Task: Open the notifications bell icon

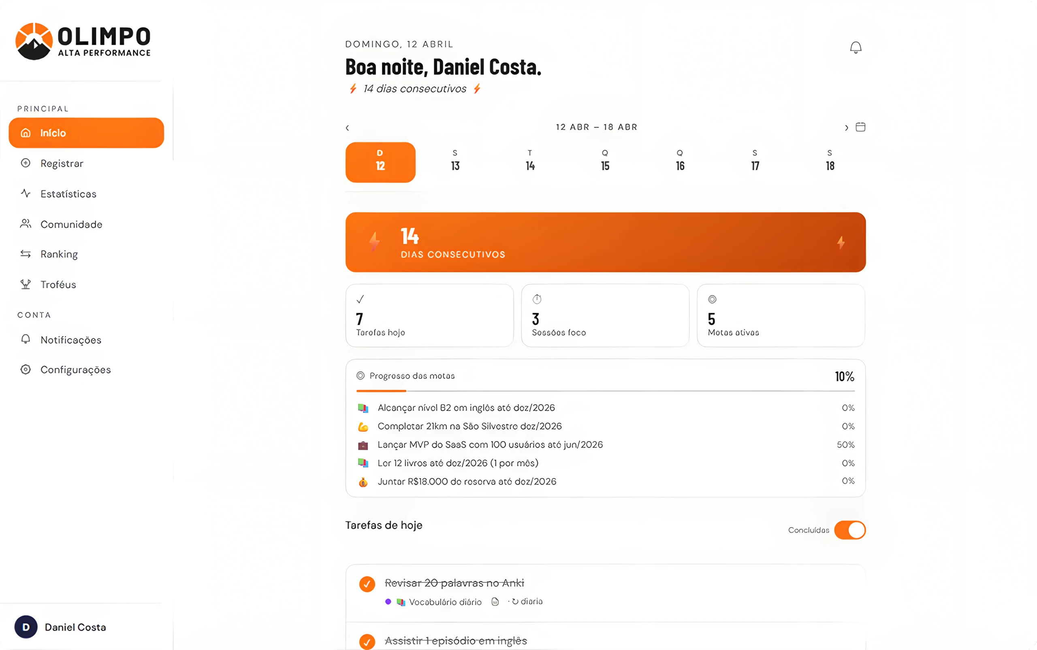Action: tap(856, 47)
